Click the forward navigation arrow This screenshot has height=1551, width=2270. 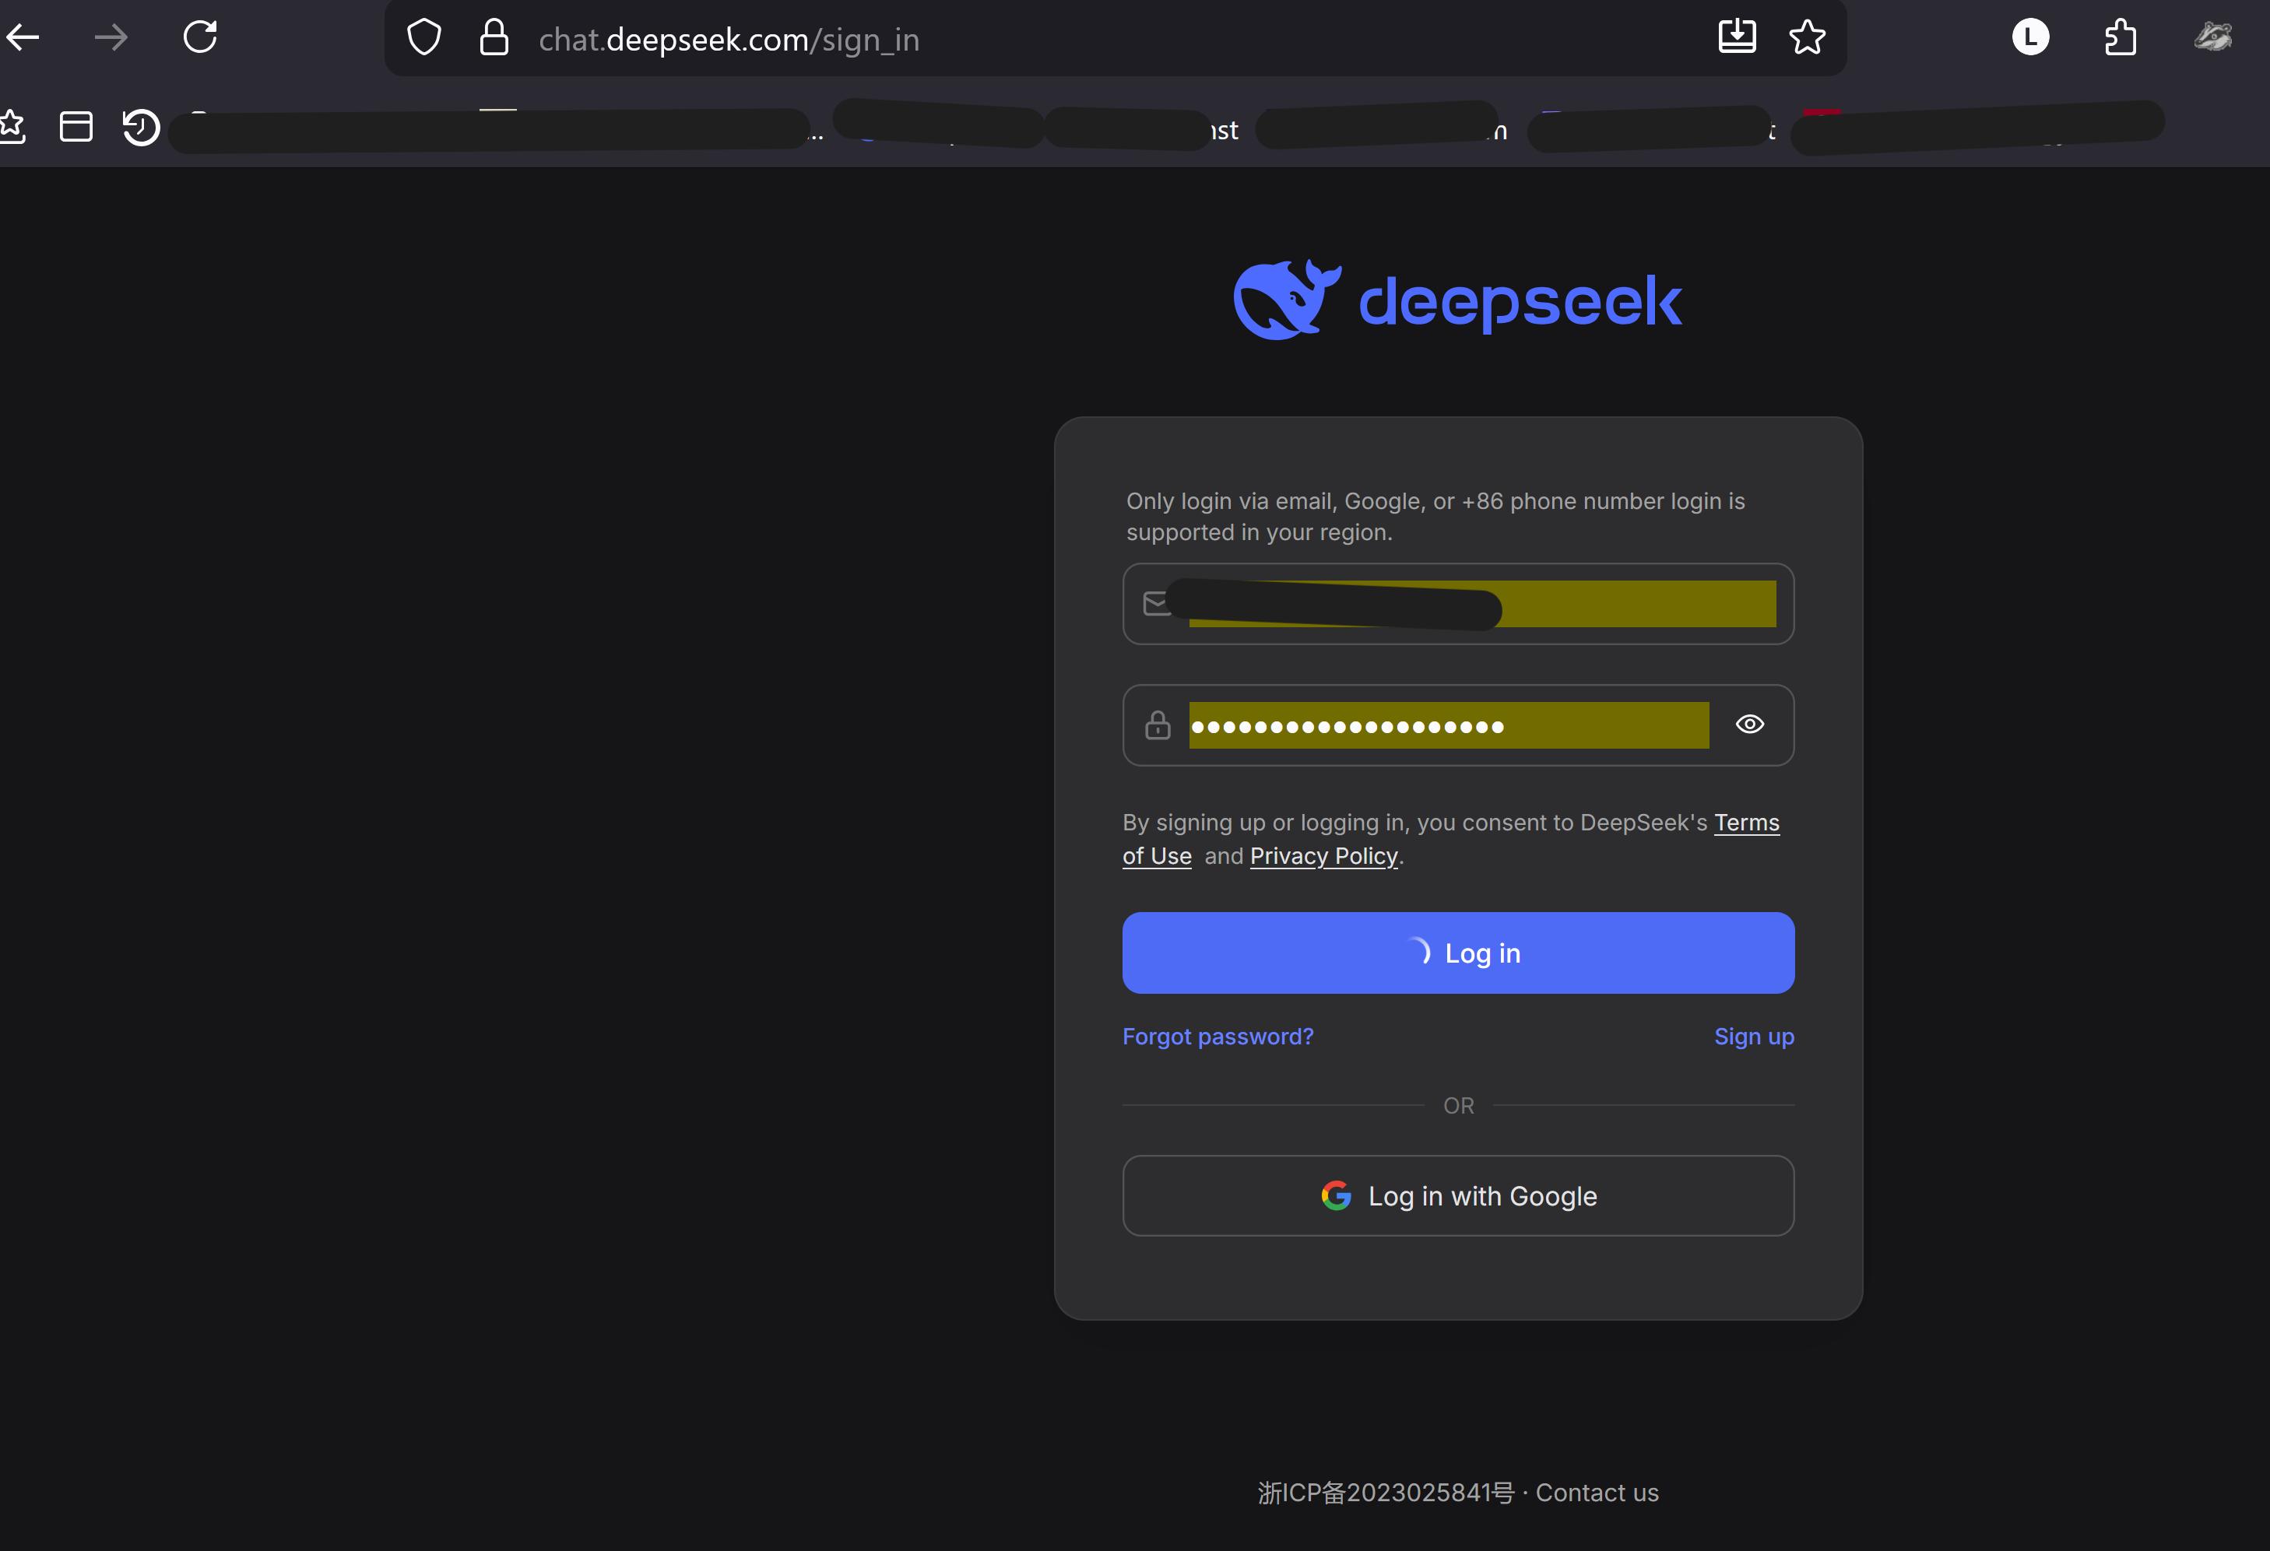tap(111, 38)
